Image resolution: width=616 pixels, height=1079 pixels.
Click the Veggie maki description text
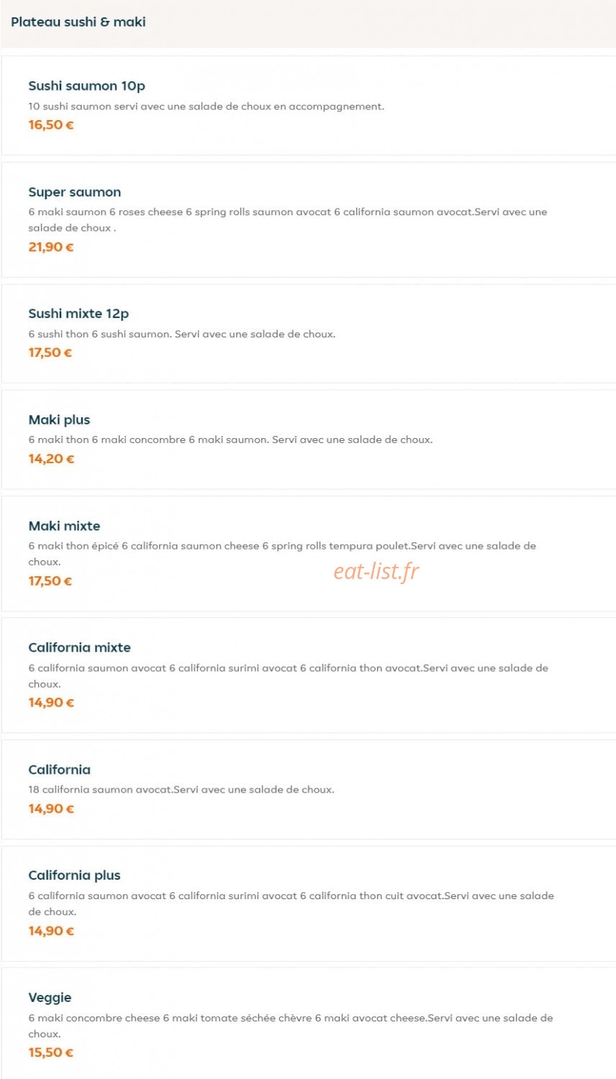(291, 1026)
